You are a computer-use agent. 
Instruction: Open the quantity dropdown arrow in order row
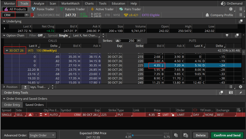pos(46,115)
